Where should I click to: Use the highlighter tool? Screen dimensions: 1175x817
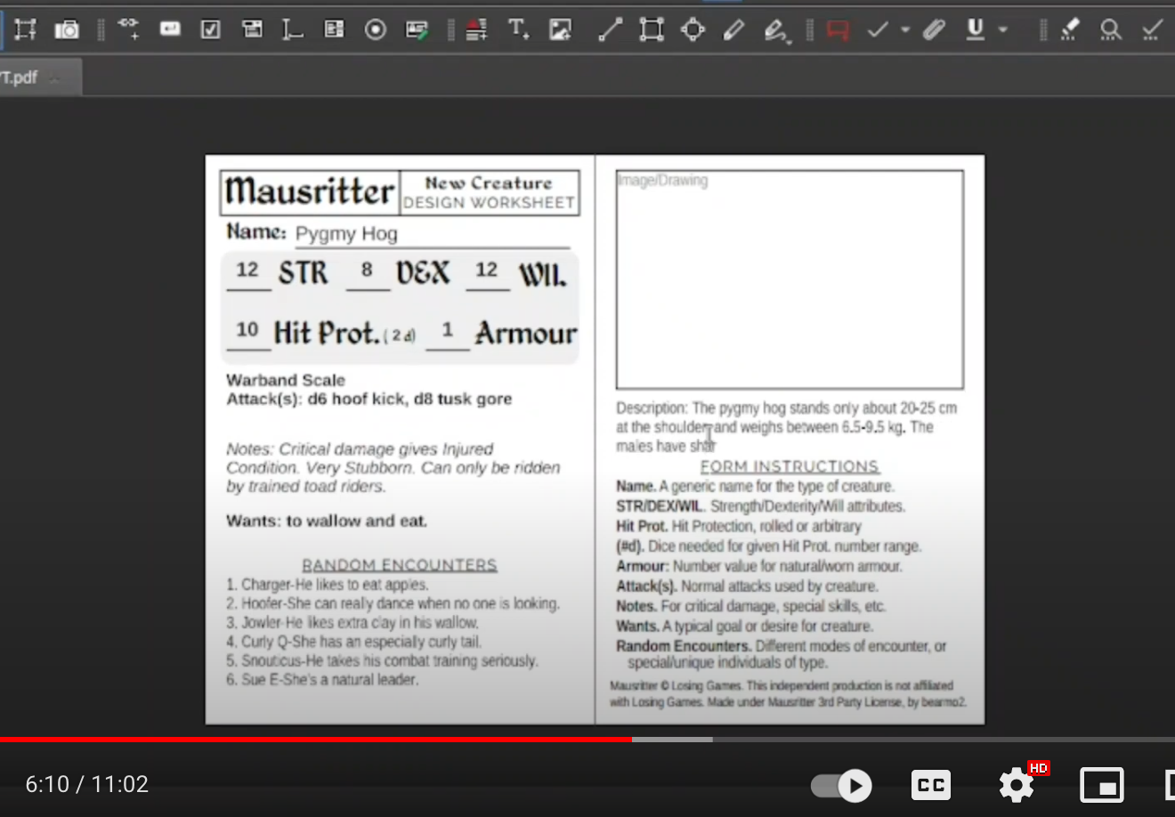[x=1070, y=29]
